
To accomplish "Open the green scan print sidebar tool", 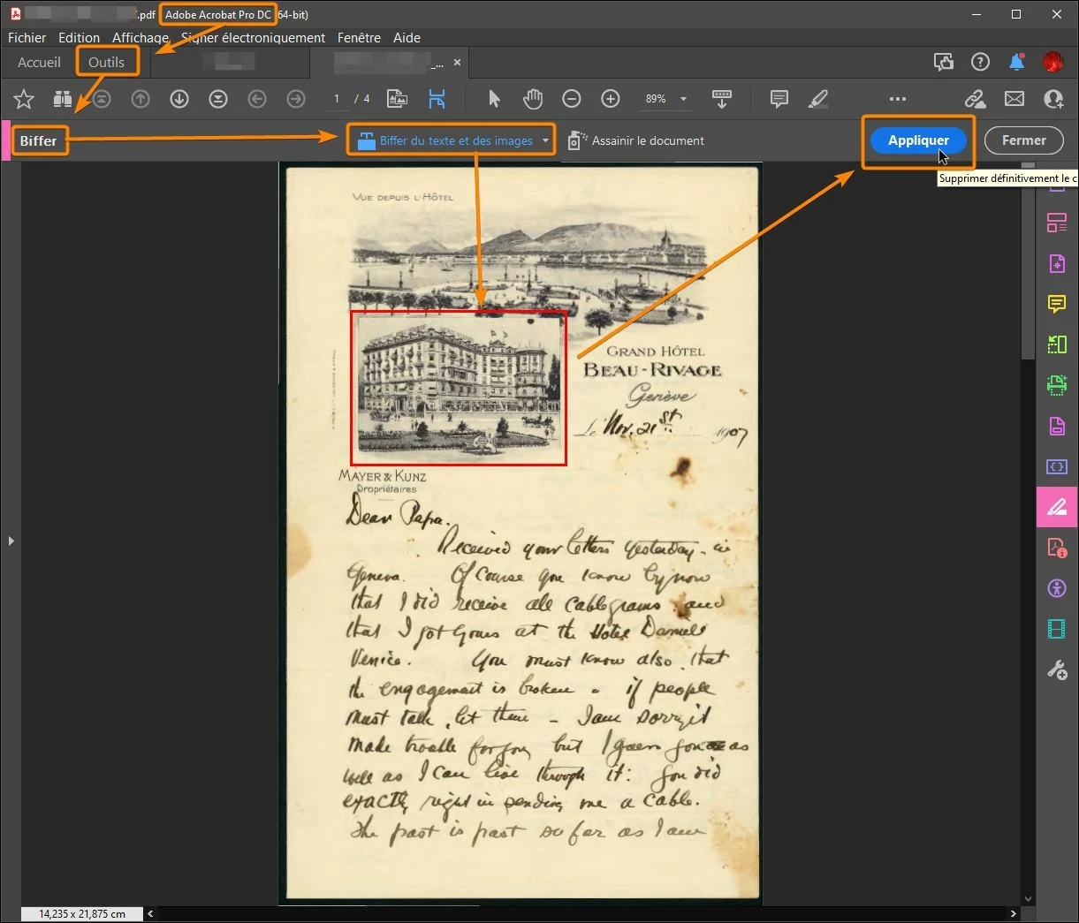I will coord(1057,385).
